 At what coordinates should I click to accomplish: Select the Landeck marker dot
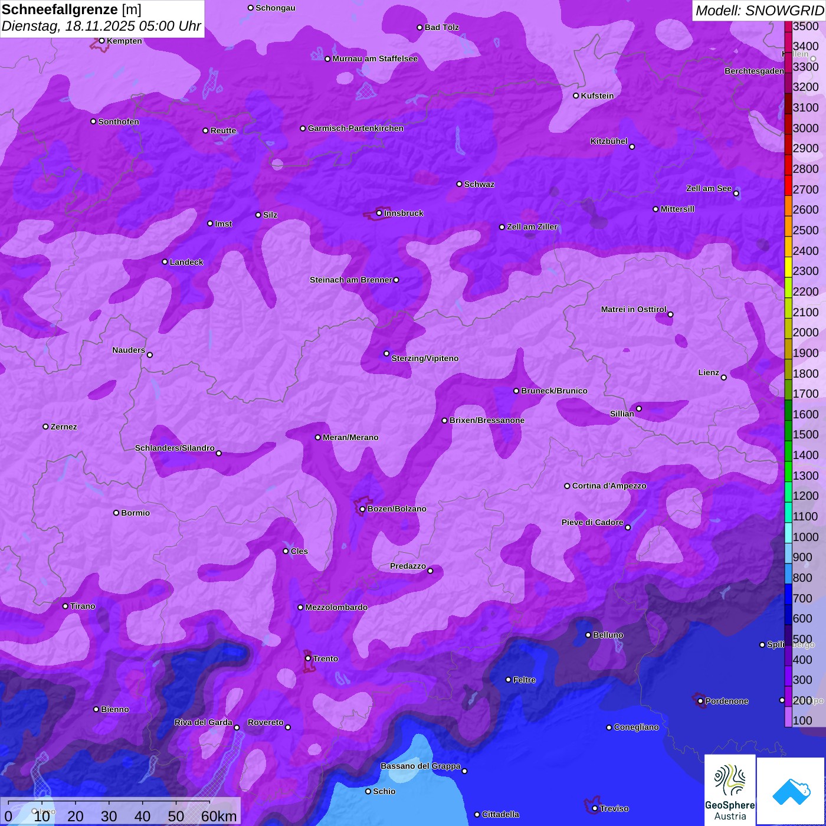[165, 262]
